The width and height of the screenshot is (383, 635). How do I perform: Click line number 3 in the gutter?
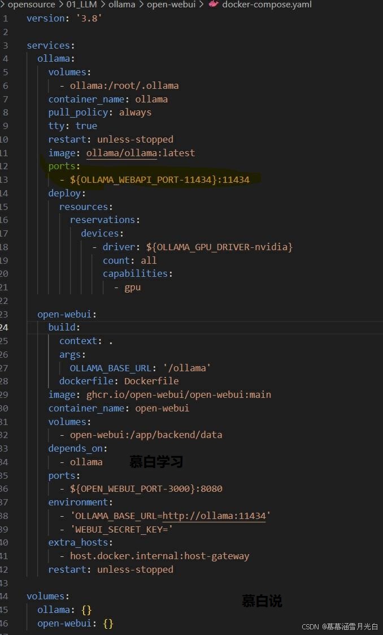point(5,45)
